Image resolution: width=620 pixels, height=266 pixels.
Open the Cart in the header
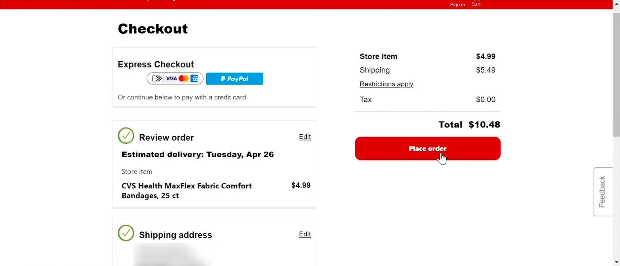pos(476,4)
